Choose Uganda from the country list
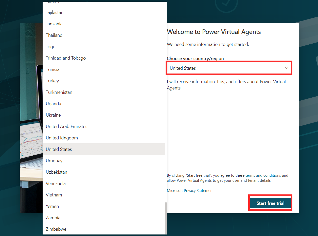The height and width of the screenshot is (236, 318). coord(104,104)
